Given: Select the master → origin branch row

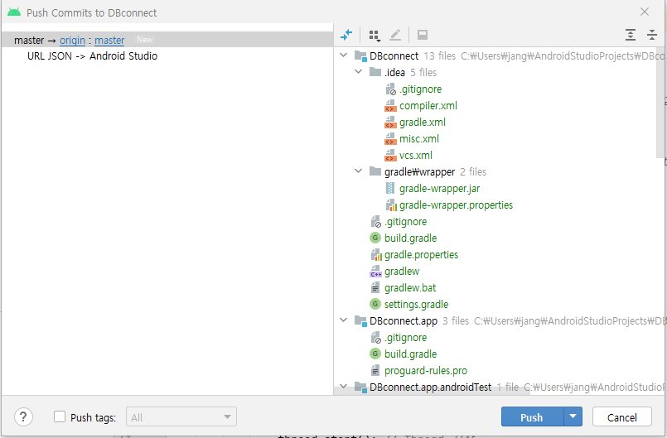Looking at the screenshot, I should pos(167,40).
